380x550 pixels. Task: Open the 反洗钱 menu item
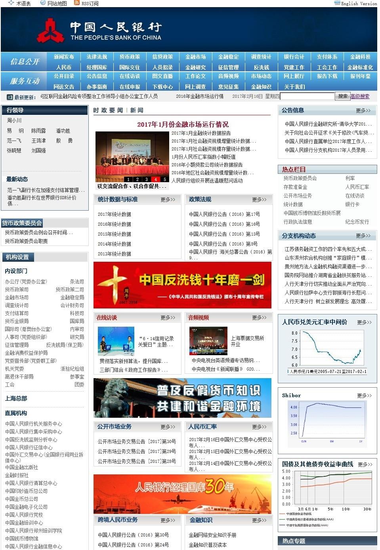261,67
